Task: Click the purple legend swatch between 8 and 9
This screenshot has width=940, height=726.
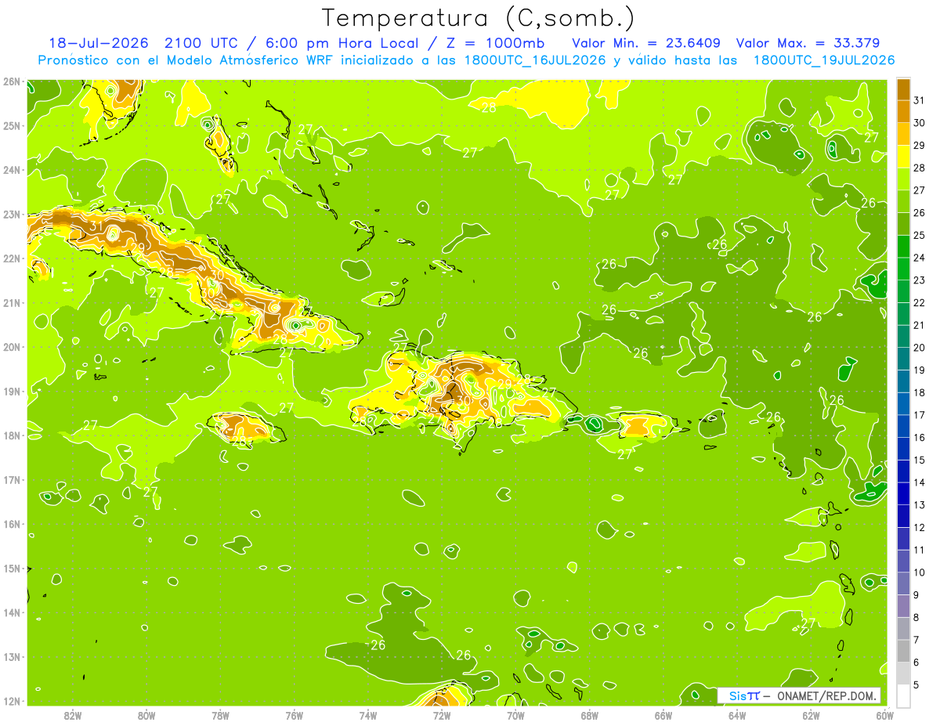Action: click(x=903, y=605)
